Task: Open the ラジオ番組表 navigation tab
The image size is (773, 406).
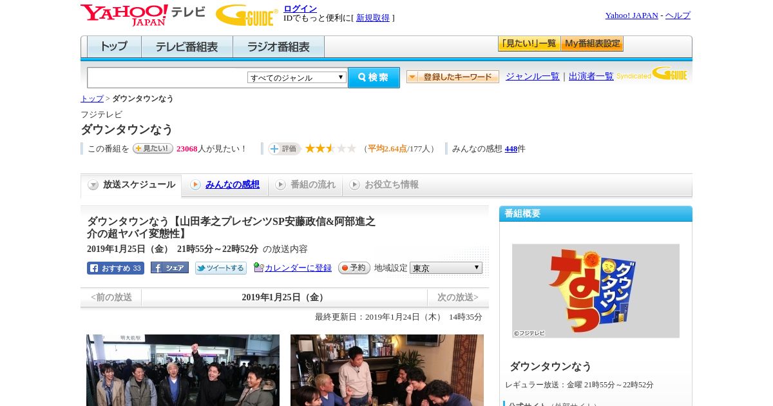Action: [x=278, y=47]
